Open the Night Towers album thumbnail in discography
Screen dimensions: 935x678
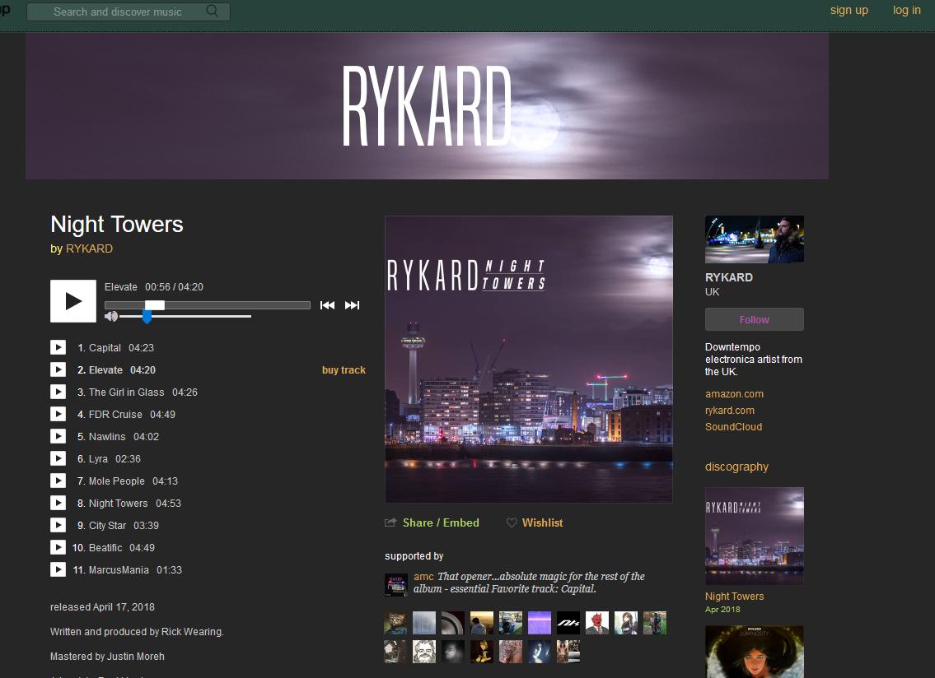[x=754, y=536]
